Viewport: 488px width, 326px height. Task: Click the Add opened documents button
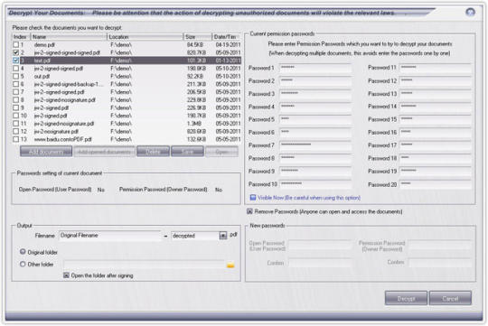coord(104,152)
